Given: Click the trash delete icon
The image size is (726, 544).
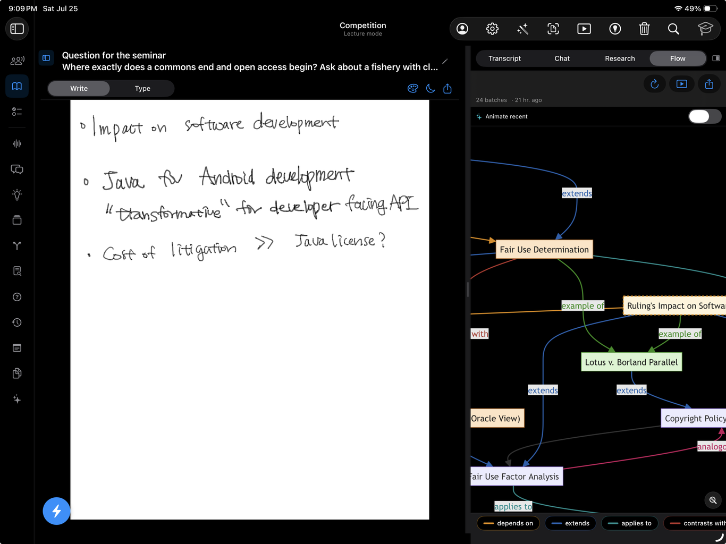Looking at the screenshot, I should tap(644, 29).
